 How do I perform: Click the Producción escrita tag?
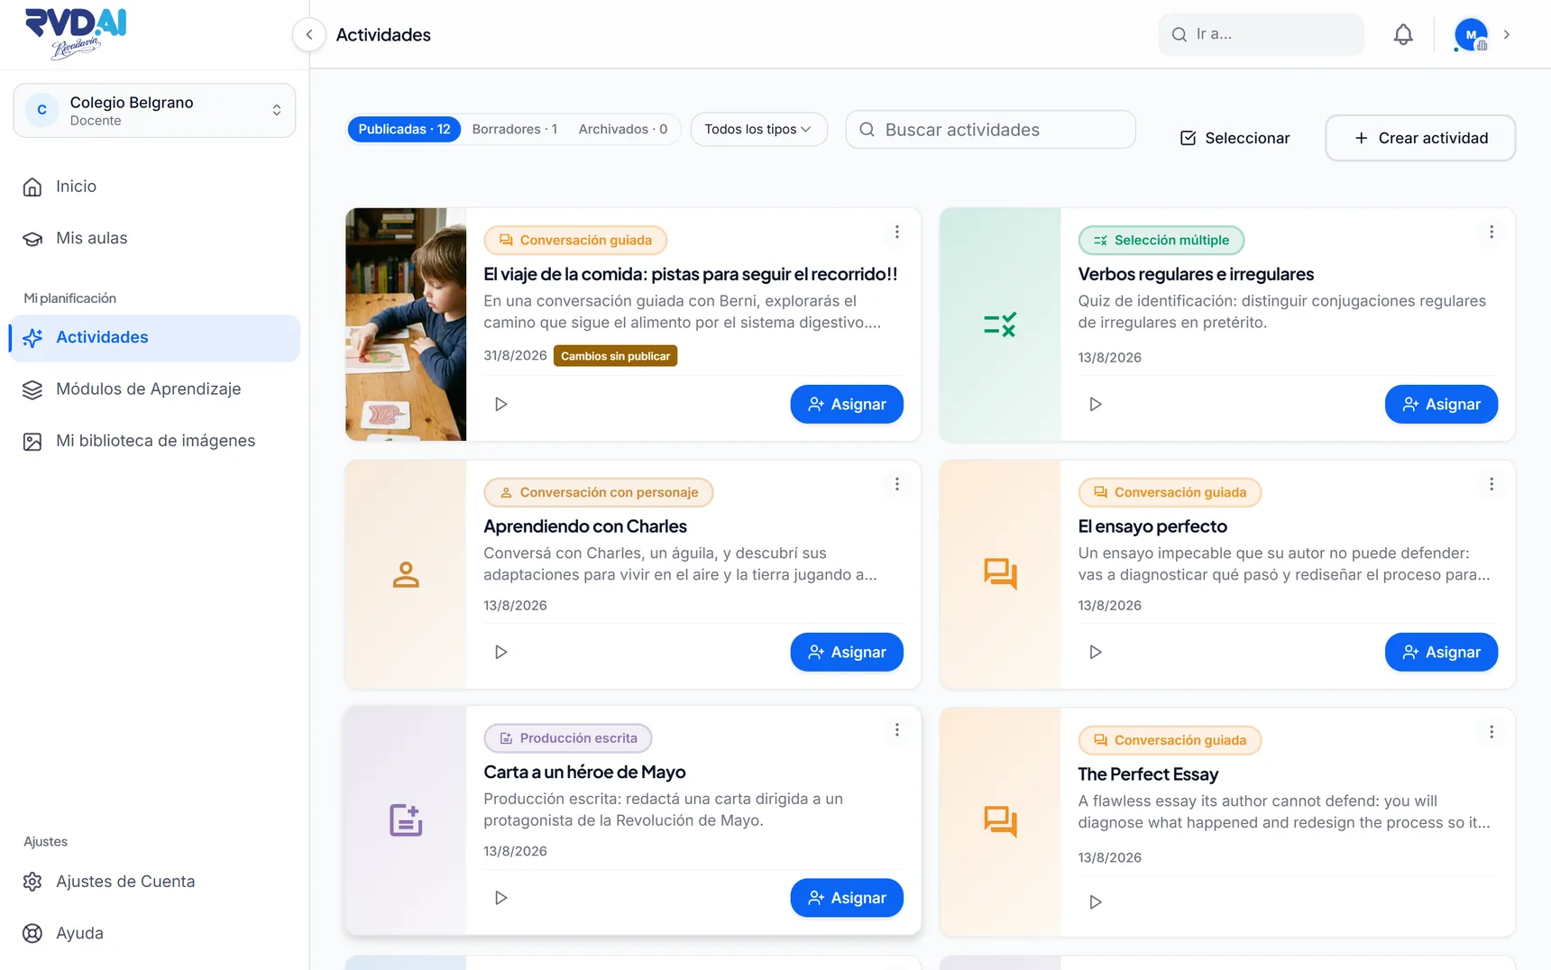point(568,738)
